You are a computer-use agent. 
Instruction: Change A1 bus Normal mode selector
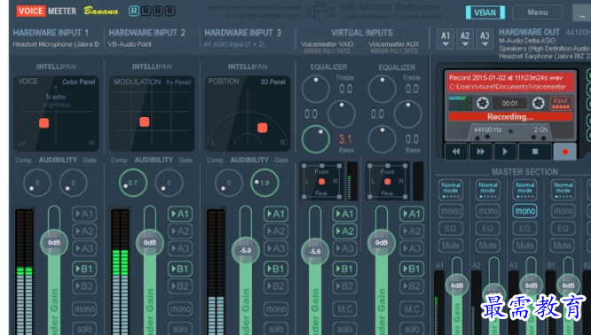[x=451, y=190]
